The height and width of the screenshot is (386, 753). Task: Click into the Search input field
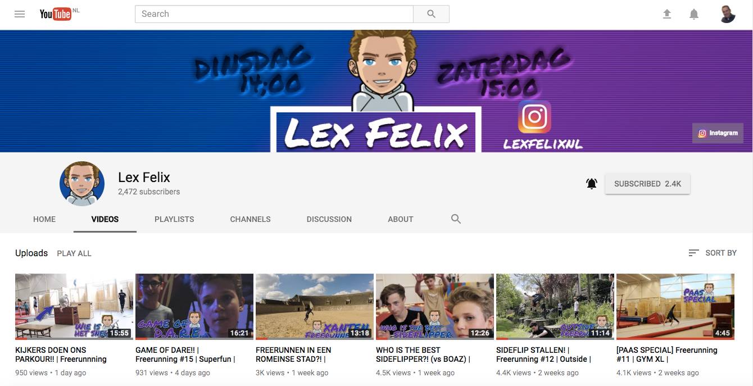click(x=274, y=14)
